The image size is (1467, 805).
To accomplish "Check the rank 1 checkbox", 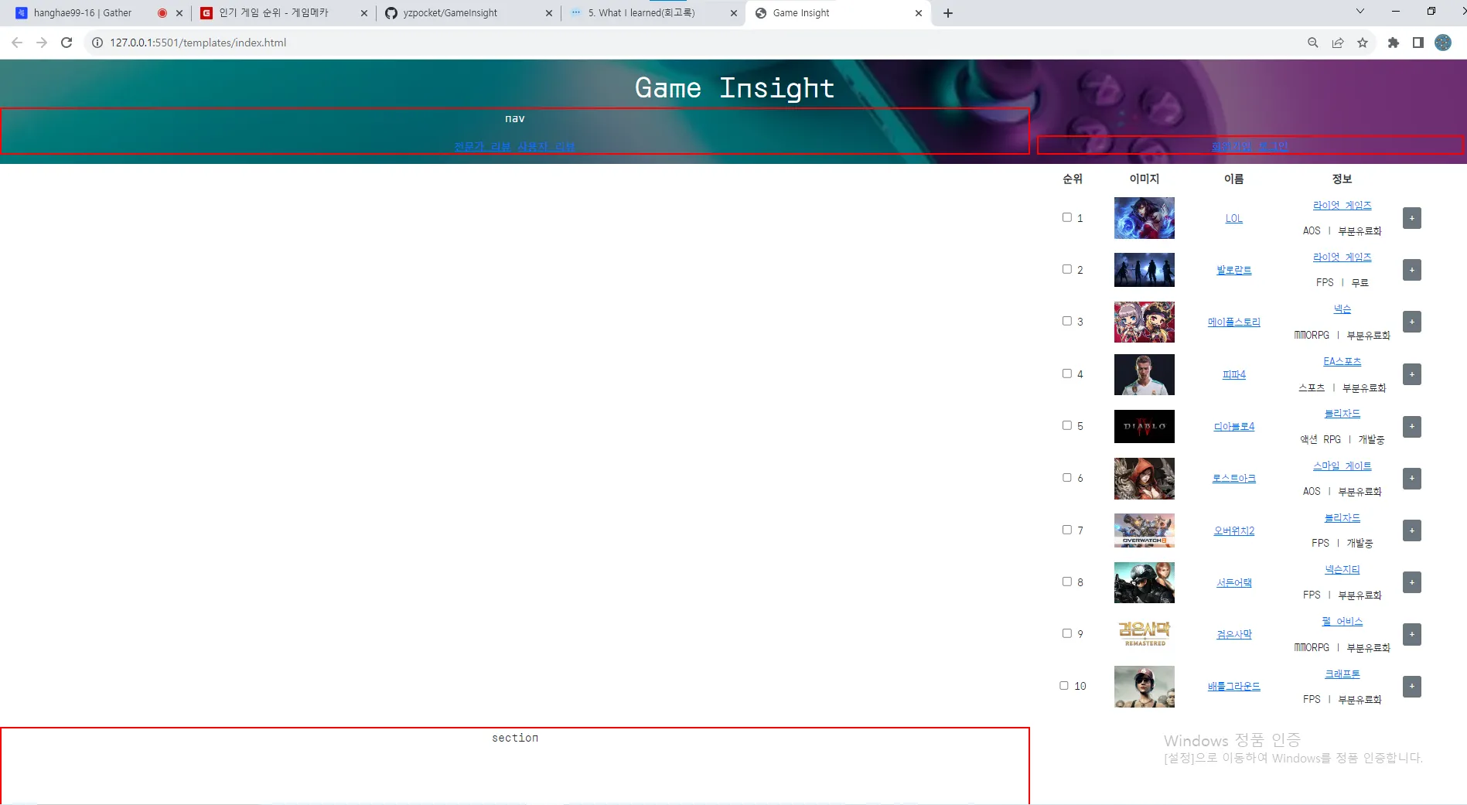I will point(1067,217).
